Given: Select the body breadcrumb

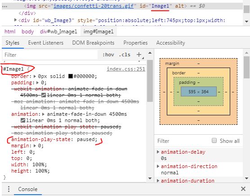Looking at the screenshot, I should click(27, 32).
